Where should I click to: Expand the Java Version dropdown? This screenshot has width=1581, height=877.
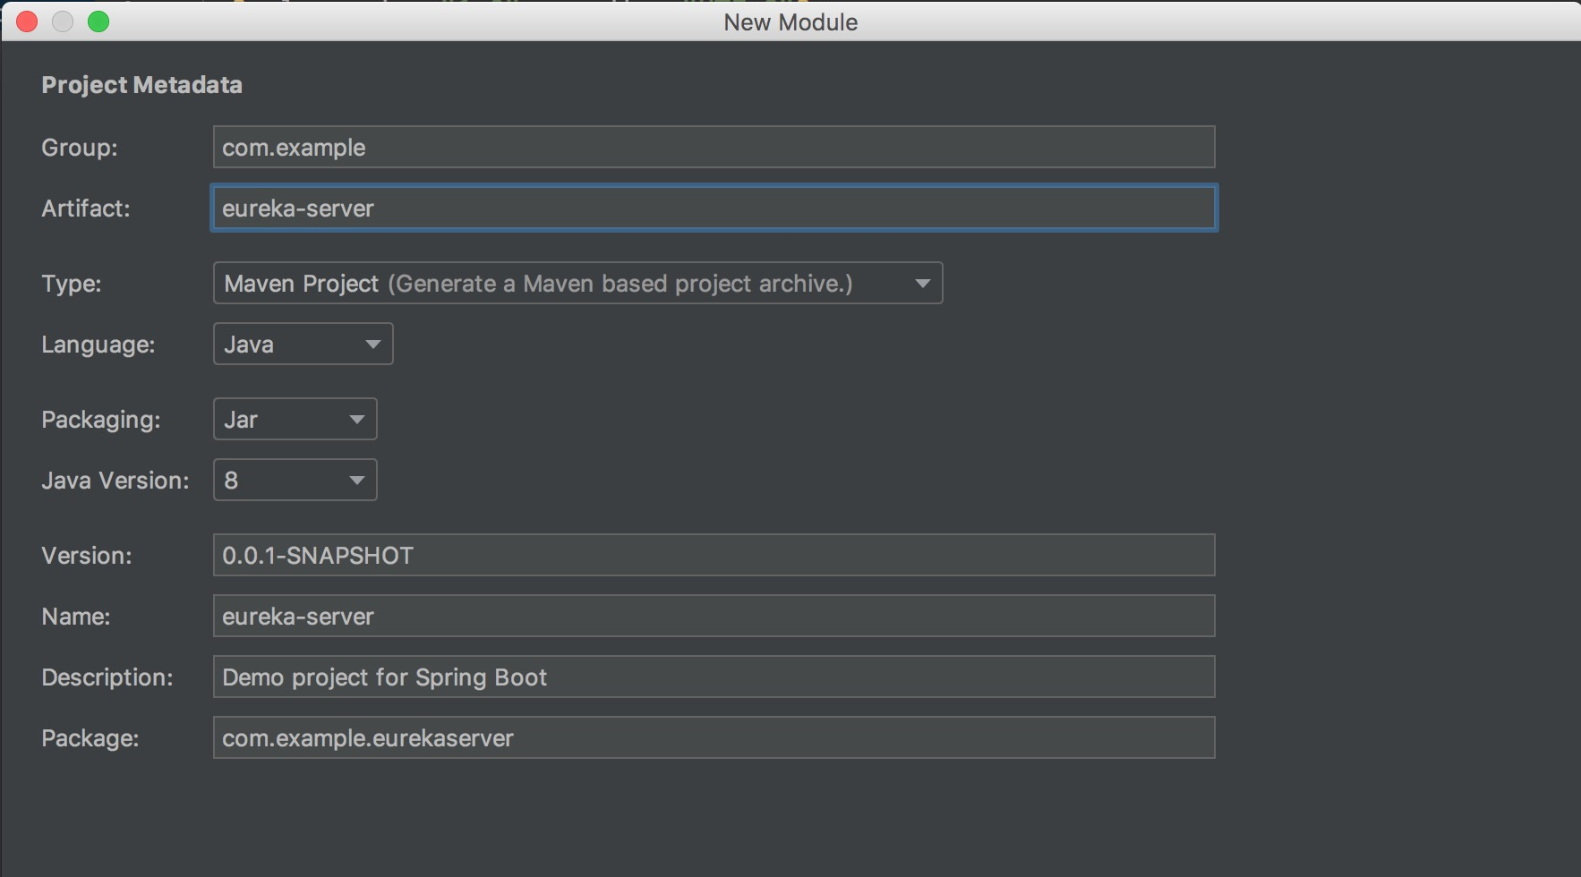coord(295,481)
